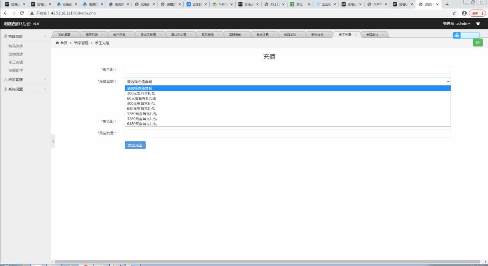Open the browser profile avatar icon
This screenshot has height=266, width=488.
click(464, 13)
